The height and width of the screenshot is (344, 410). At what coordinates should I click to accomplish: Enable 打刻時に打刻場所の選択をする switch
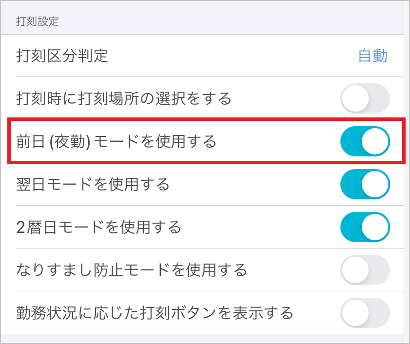365,98
